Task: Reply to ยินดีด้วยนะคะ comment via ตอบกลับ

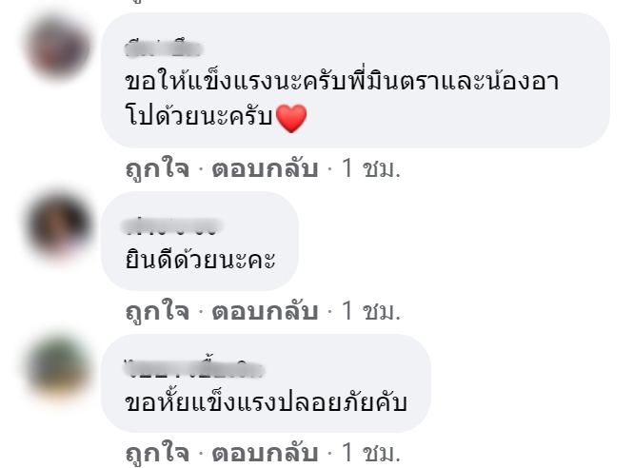Action: point(265,311)
